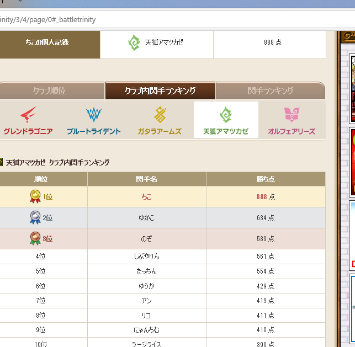
Task: Click the 順位 column header
Action: 44,179
